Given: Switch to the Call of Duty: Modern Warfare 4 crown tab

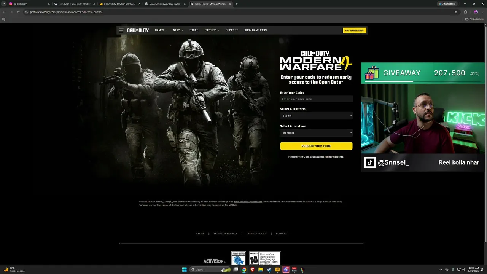Looking at the screenshot, I should point(119,4).
